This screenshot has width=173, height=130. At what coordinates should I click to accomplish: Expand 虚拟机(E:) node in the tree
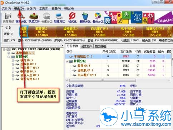coord(13,64)
